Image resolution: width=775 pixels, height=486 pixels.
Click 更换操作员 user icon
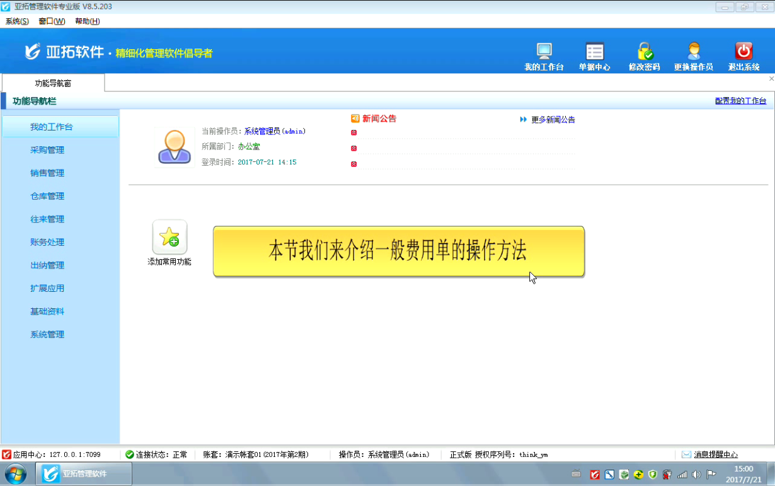click(x=693, y=52)
